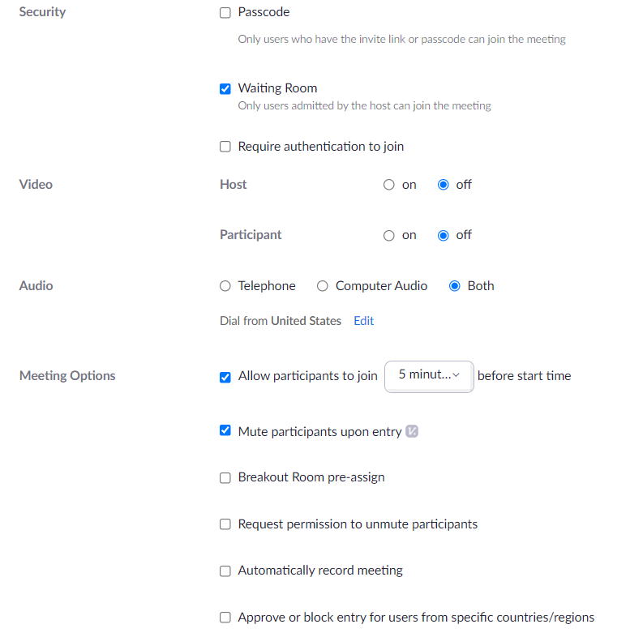Select Participant video off radio
The image size is (630, 637).
(444, 236)
